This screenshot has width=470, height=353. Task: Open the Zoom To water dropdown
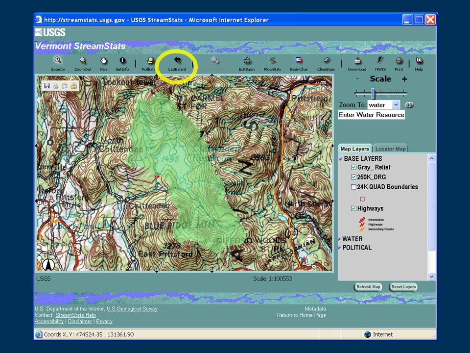pos(396,105)
